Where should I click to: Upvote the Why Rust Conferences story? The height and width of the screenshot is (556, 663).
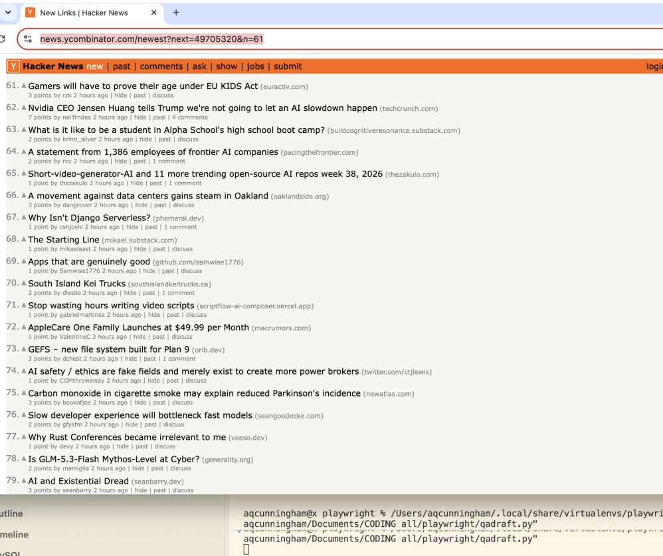coord(24,437)
